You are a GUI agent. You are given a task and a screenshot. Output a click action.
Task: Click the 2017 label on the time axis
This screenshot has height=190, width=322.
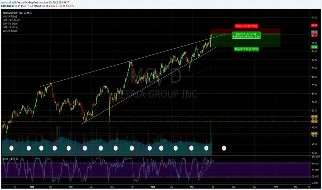[x=276, y=187]
